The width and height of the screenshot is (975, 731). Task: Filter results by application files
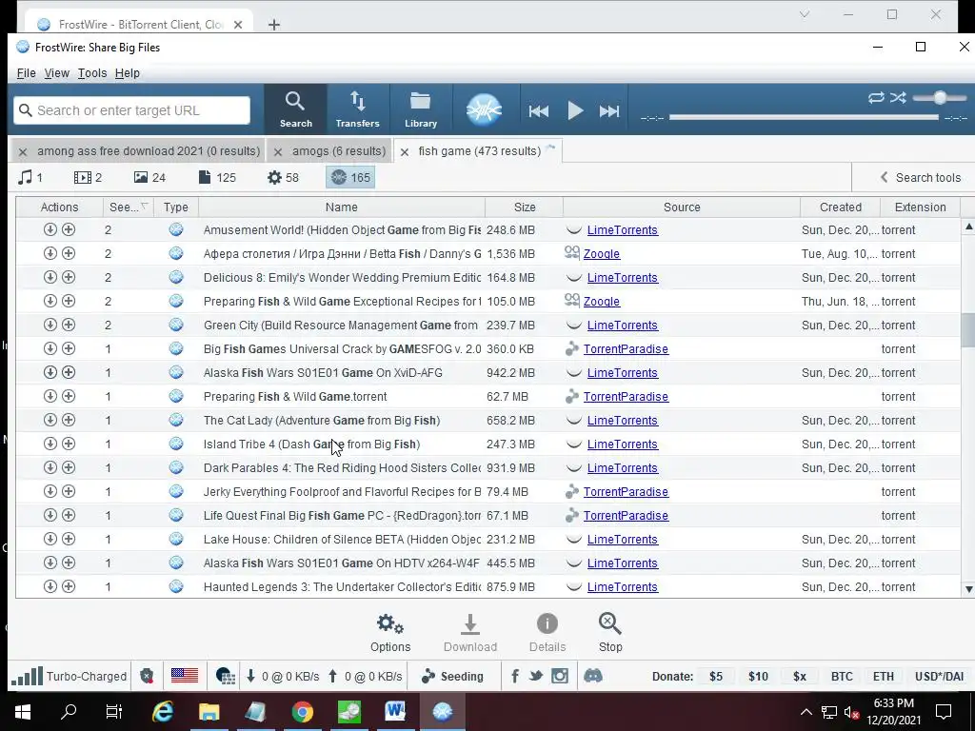click(283, 177)
